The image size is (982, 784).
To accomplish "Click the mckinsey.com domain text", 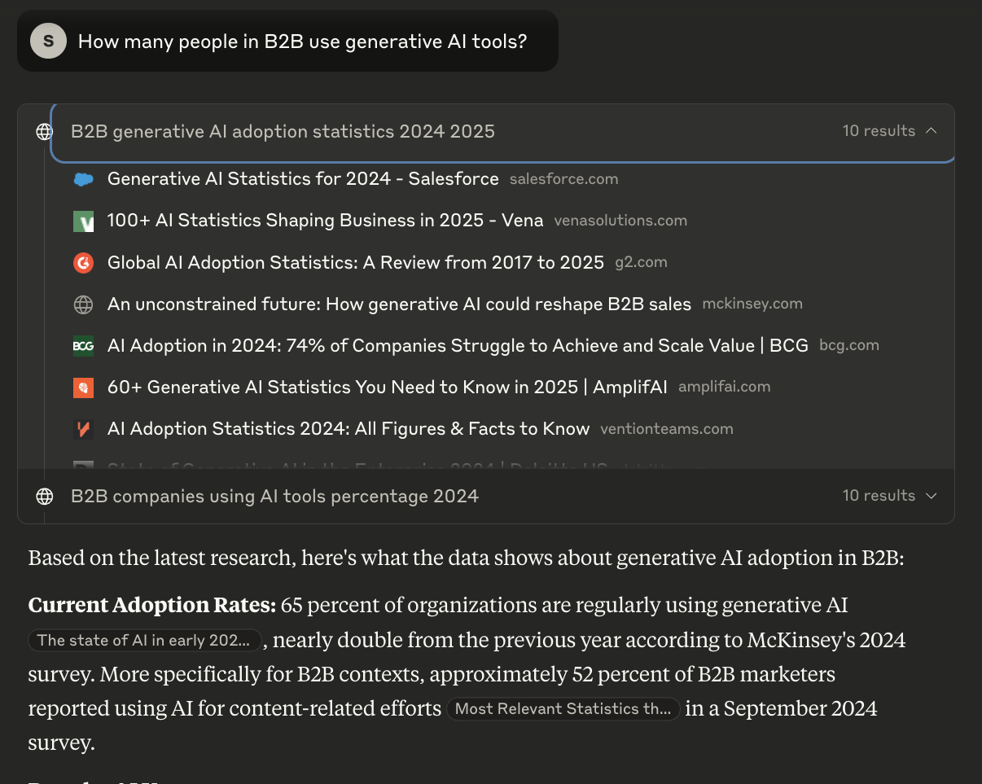I will coord(752,304).
